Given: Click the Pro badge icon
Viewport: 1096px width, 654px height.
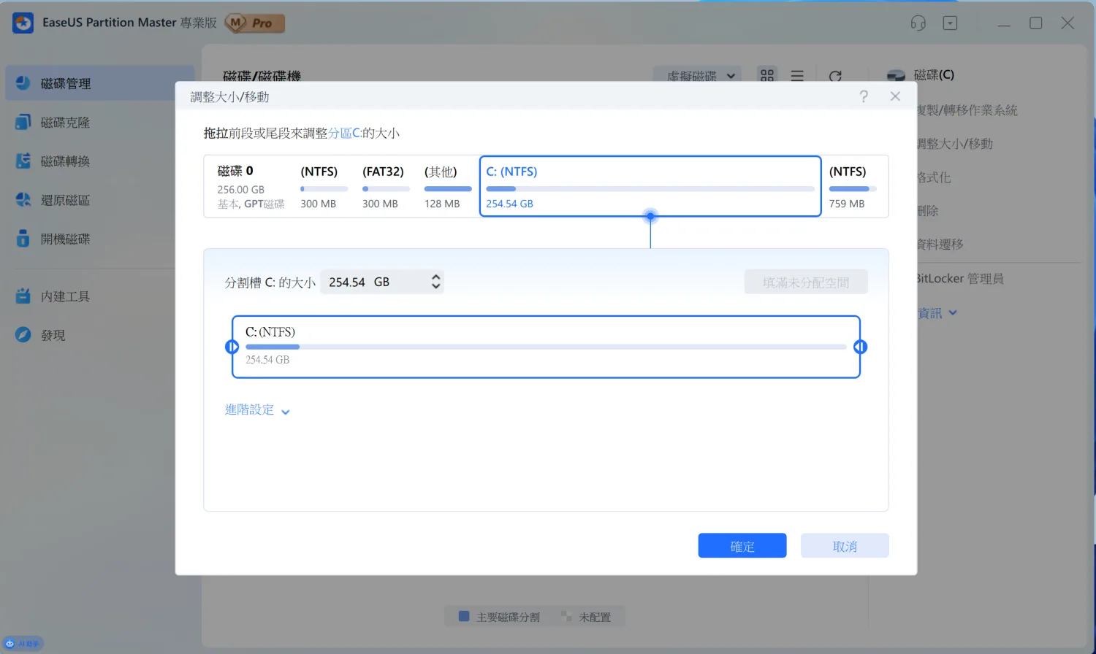Looking at the screenshot, I should point(255,23).
